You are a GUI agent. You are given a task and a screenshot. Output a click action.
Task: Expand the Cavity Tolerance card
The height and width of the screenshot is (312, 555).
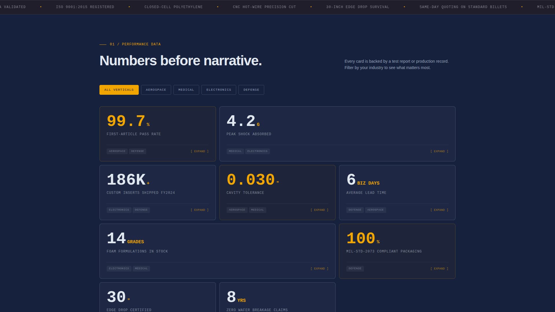coord(319,210)
